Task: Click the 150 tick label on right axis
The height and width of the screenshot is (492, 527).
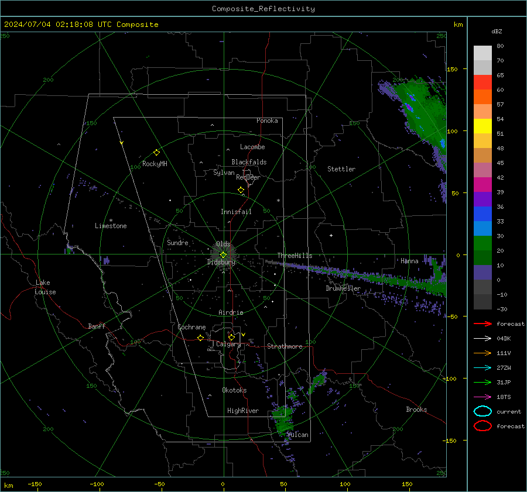Action: 452,69
